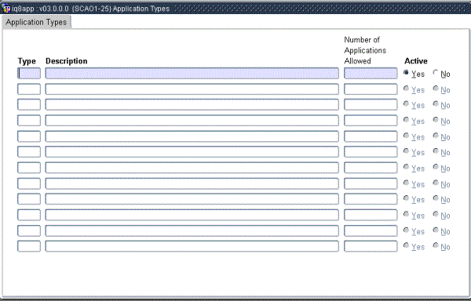Focus the Type field in the last row

pos(29,246)
